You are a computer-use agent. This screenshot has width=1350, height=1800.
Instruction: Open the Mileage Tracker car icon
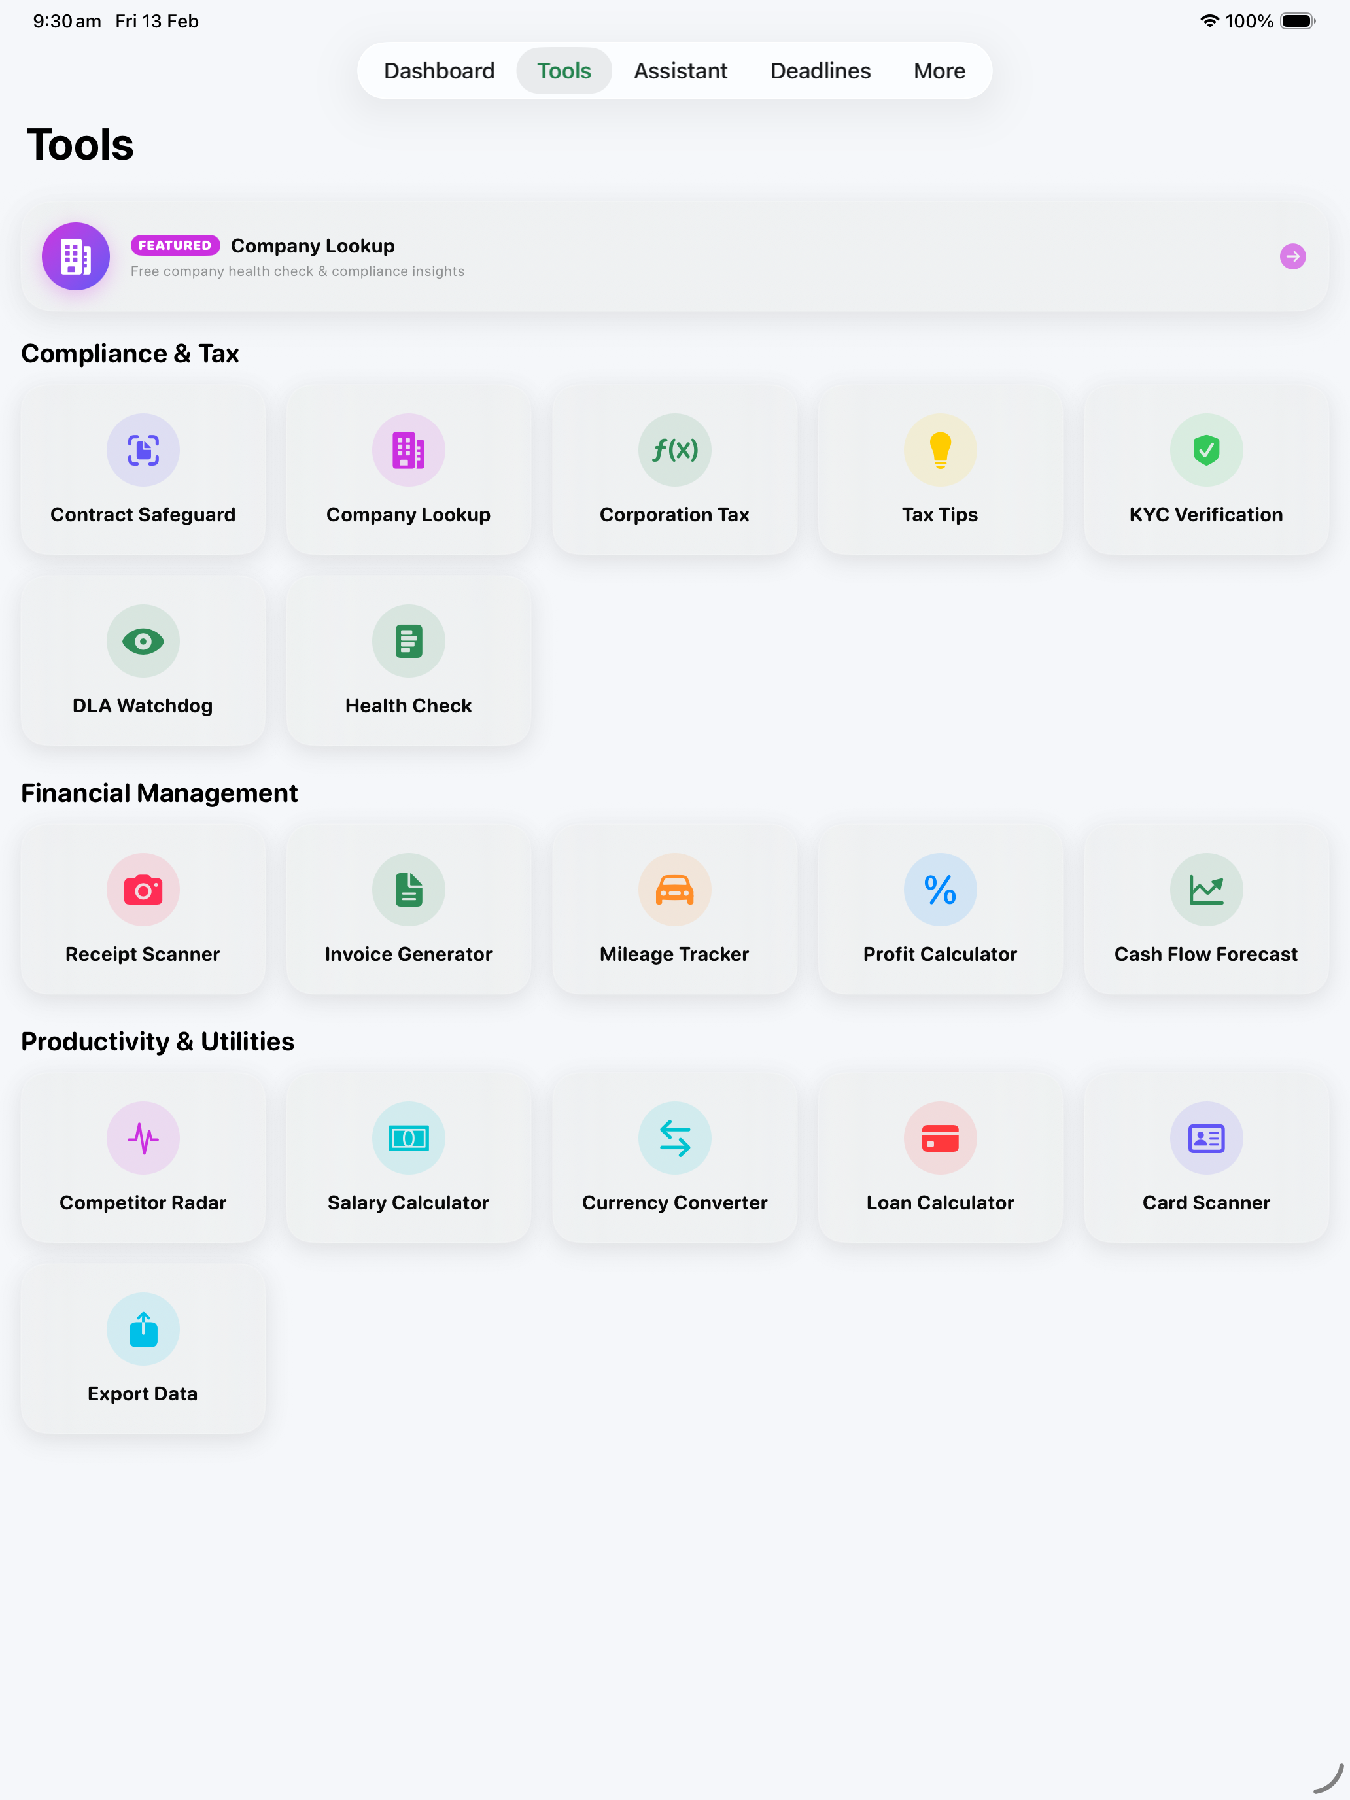coord(674,890)
